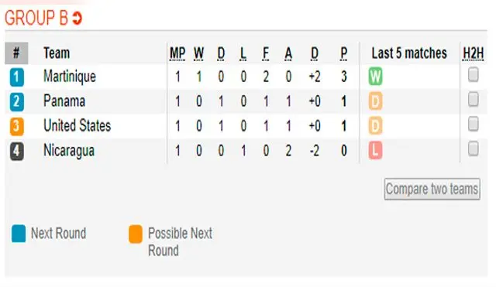Click the orange rank 3 badge

coord(17,127)
